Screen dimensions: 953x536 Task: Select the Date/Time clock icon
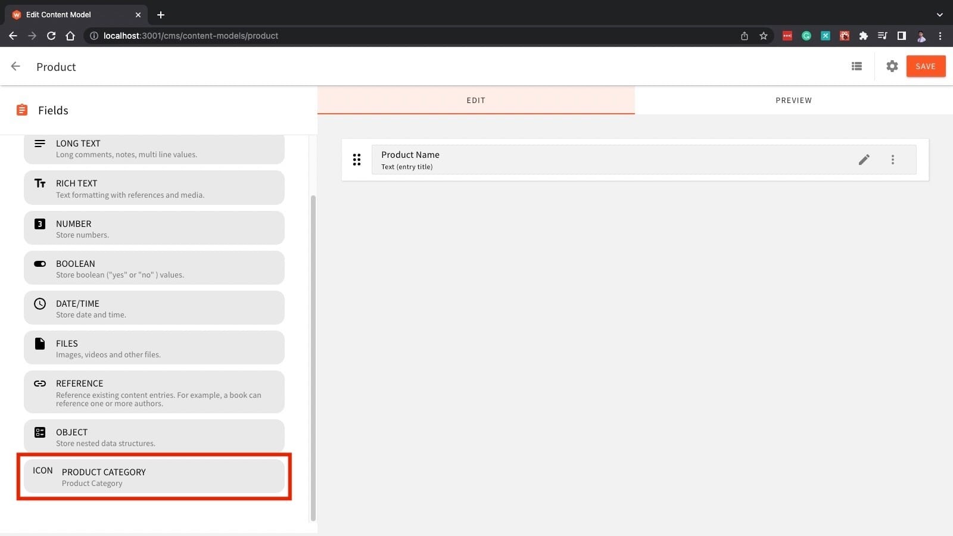pyautogui.click(x=39, y=304)
